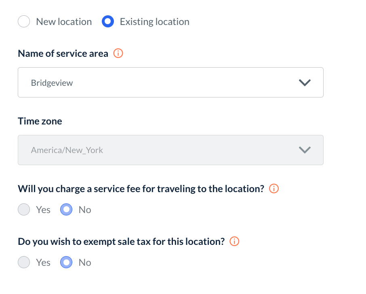Screen dimensions: 366x294
Task: Select No for charging a travel service fee
Action: [x=66, y=210]
